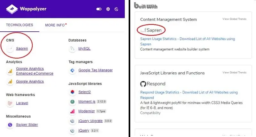Screen dimensions: 256x137
Task: Click the Sapren logo icon in BuiltWith
Action: pyautogui.click(x=143, y=30)
